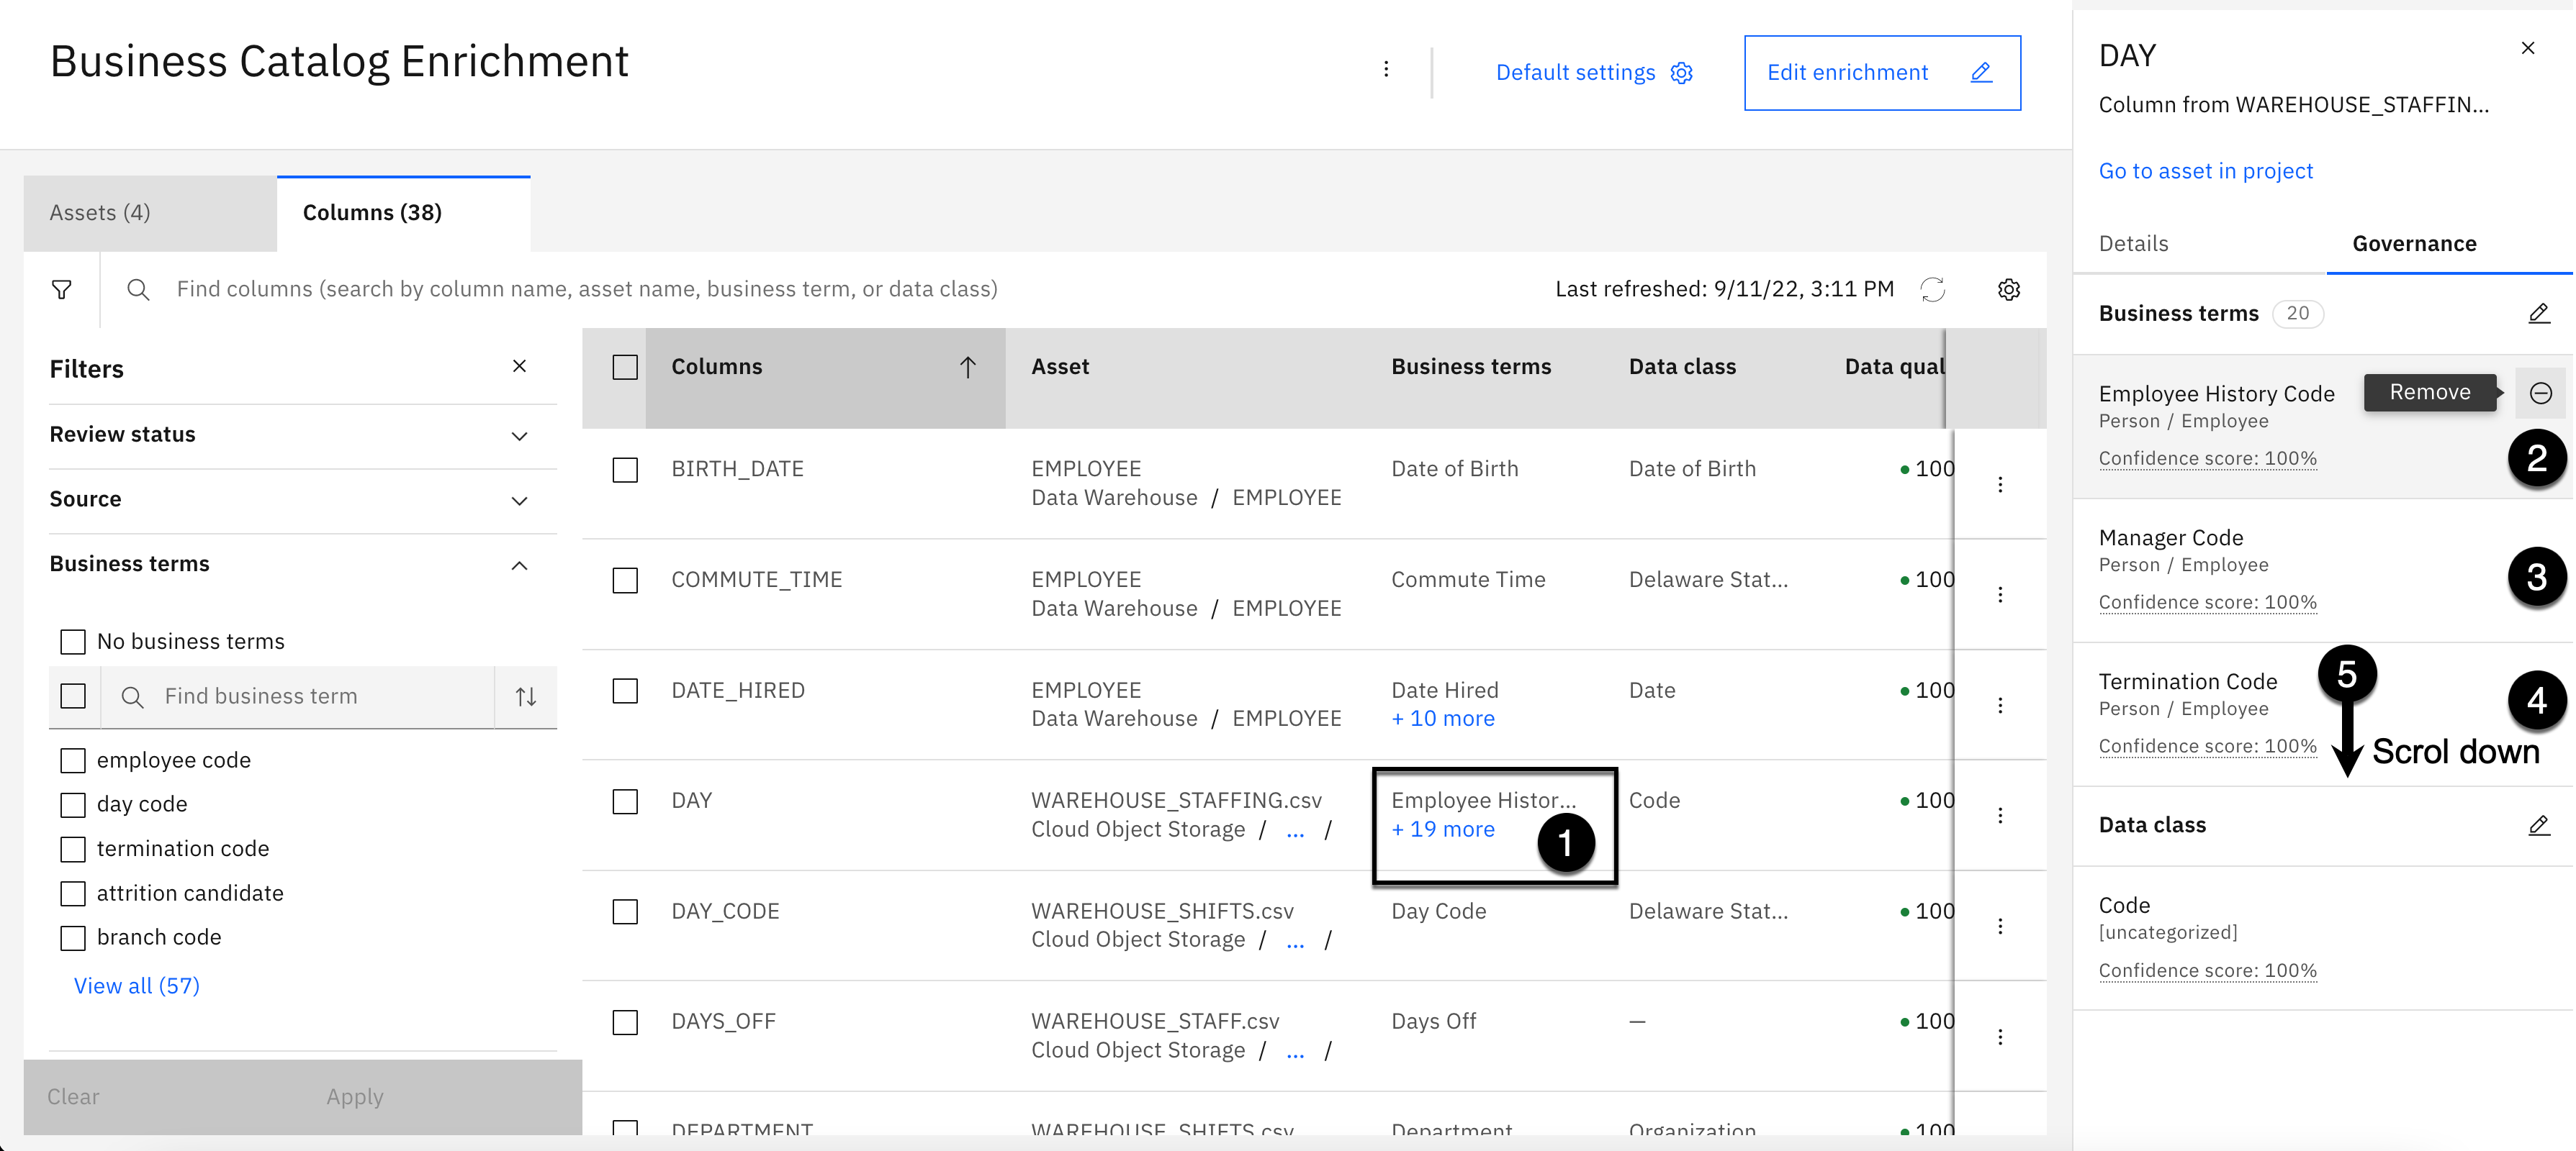Remove the Employee History Code term

point(2540,393)
